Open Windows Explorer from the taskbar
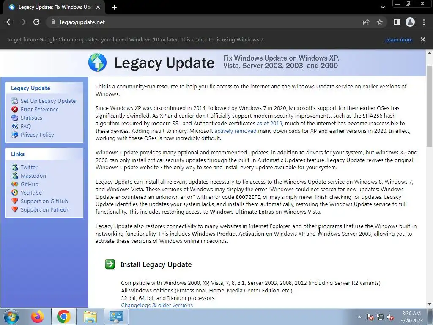The height and width of the screenshot is (325, 433). (90, 317)
